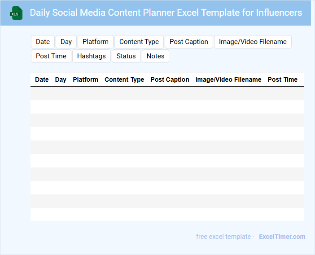Screen dimensions: 315x255
Task: Click the Status tag chip
Action: (126, 56)
